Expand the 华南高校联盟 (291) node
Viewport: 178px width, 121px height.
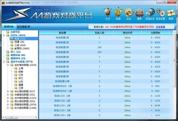[x=8, y=95]
